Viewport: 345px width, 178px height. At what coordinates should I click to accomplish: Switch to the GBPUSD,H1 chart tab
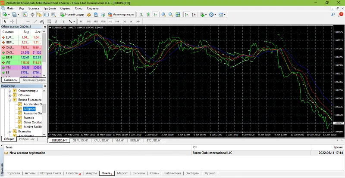[x=80, y=141]
